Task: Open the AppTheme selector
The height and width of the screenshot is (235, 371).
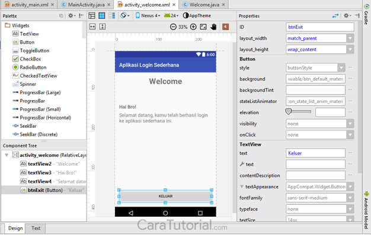Action: [x=197, y=15]
